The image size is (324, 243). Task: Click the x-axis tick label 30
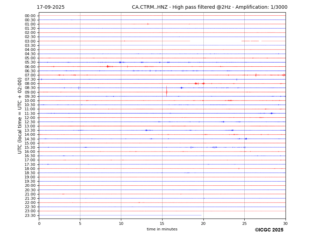(x=285, y=223)
